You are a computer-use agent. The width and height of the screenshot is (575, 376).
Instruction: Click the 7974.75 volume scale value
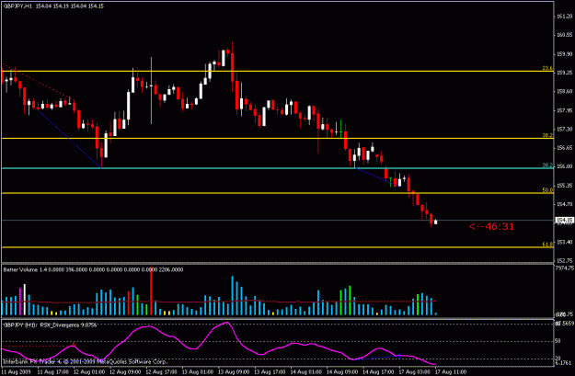[x=564, y=268]
